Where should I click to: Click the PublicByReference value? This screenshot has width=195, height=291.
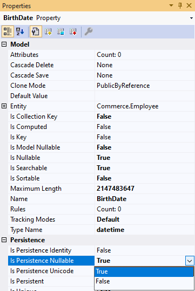tap(144, 86)
